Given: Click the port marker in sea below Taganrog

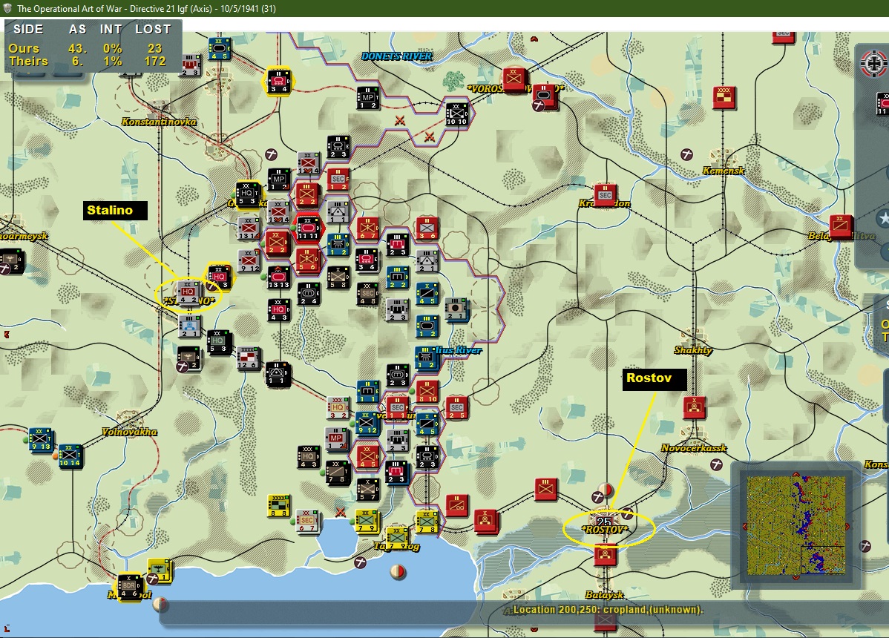Looking at the screenshot, I should [x=398, y=572].
